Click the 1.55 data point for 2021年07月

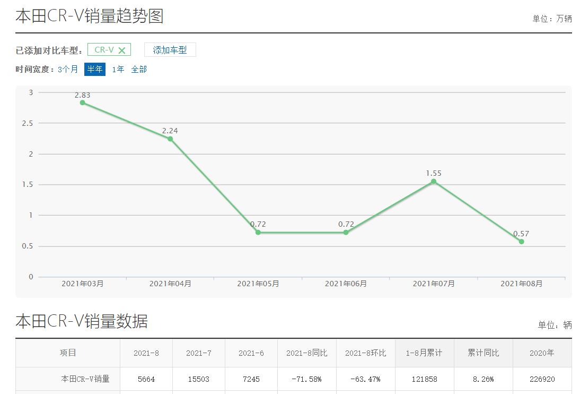(x=434, y=182)
